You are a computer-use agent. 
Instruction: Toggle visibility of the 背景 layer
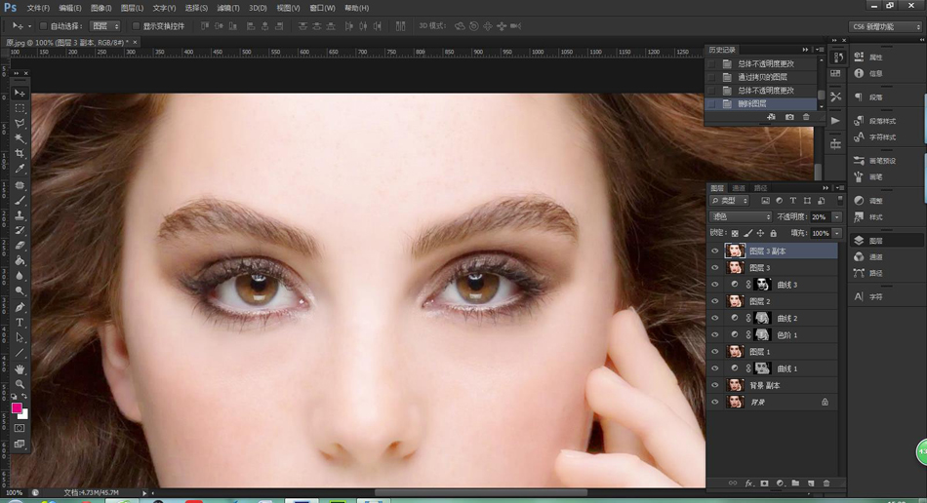click(715, 402)
